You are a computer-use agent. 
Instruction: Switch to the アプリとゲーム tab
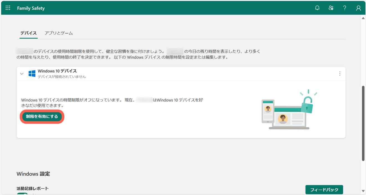click(59, 33)
